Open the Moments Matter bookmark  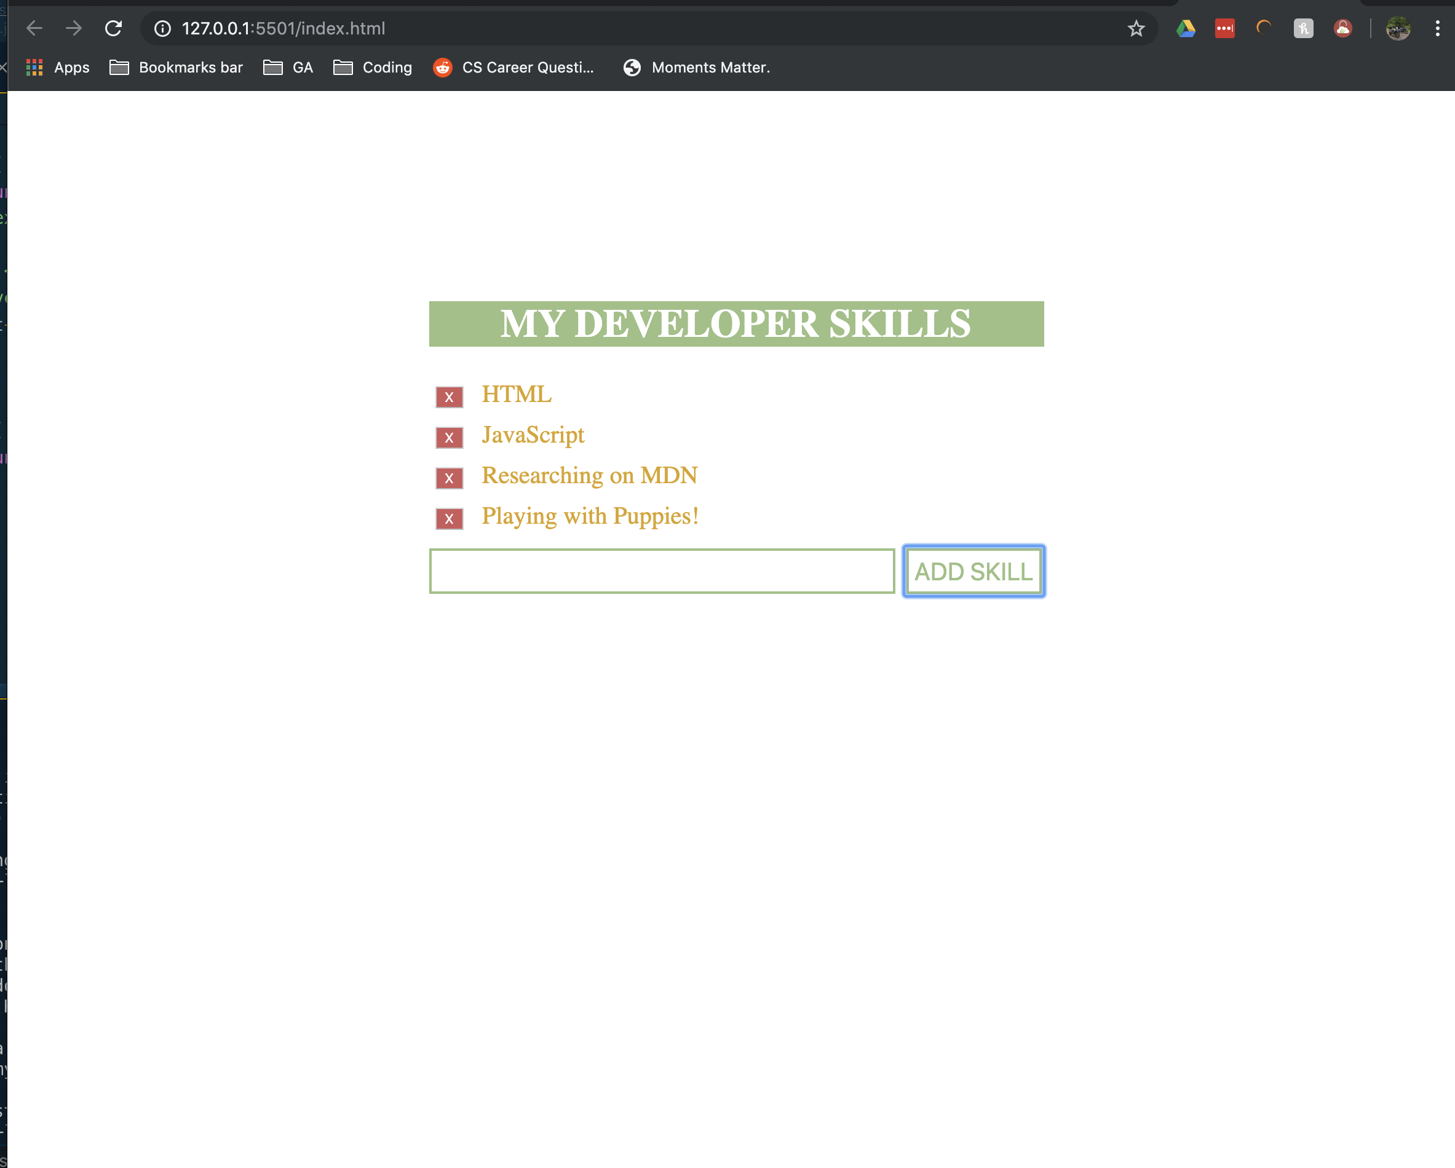pos(697,68)
